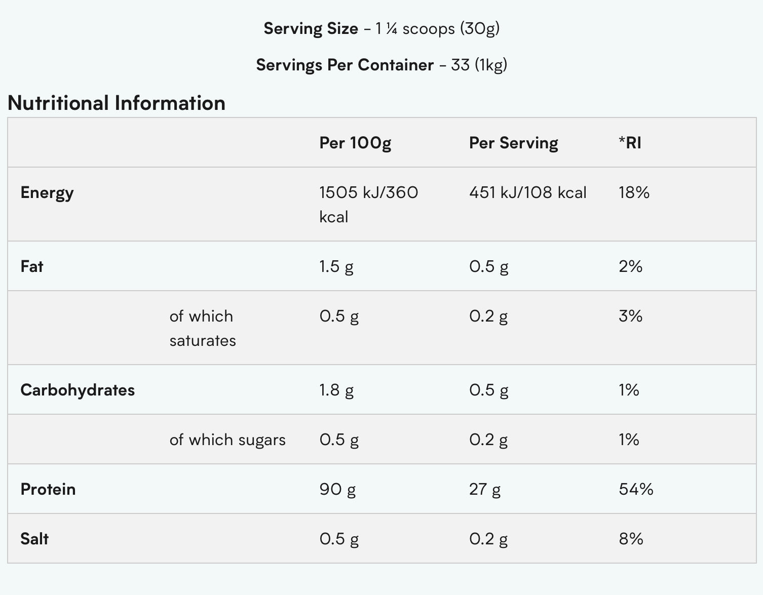Click the 1.8 g carbohydrates value

[336, 390]
